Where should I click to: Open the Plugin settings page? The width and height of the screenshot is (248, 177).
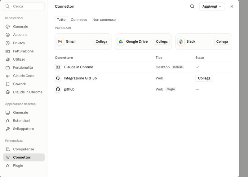(x=24, y=166)
